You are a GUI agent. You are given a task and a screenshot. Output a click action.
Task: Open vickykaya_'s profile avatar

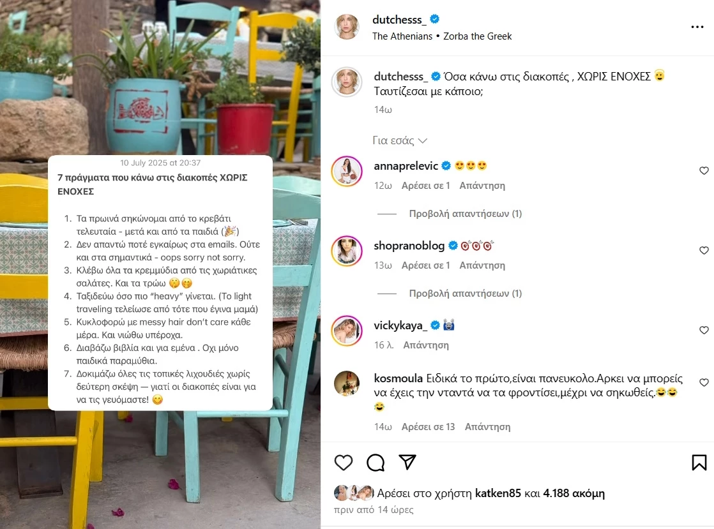pos(347,331)
